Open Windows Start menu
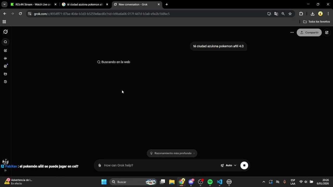 coord(104,182)
